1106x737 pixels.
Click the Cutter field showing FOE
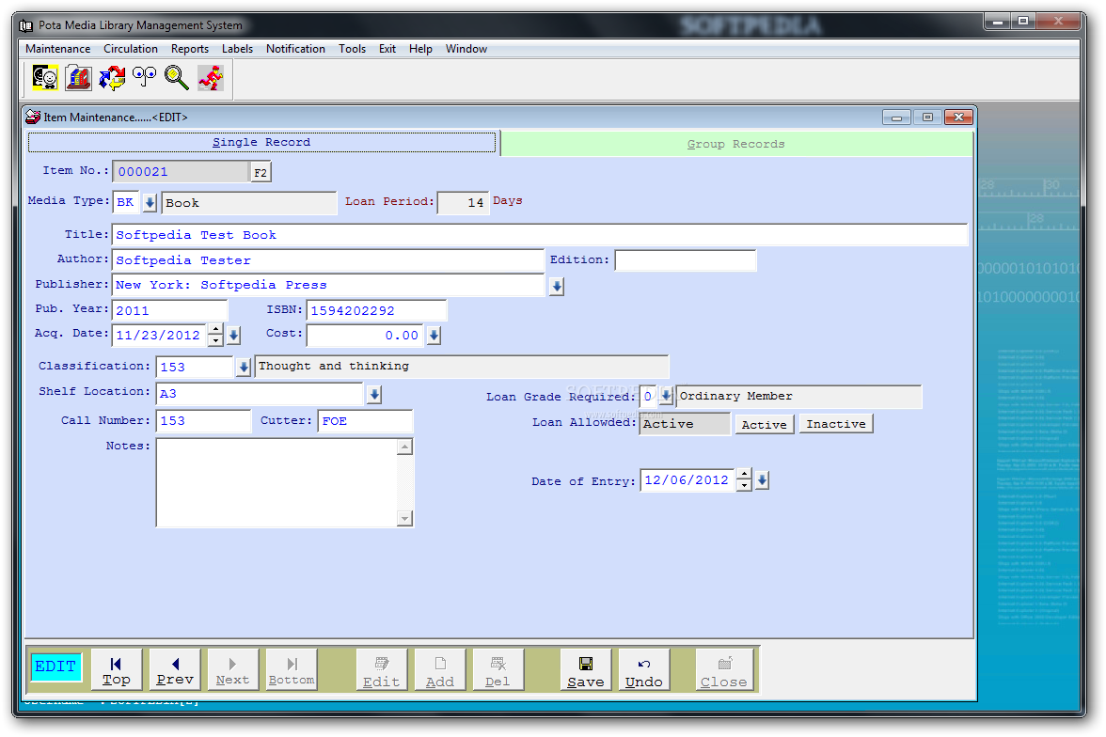[x=365, y=421]
